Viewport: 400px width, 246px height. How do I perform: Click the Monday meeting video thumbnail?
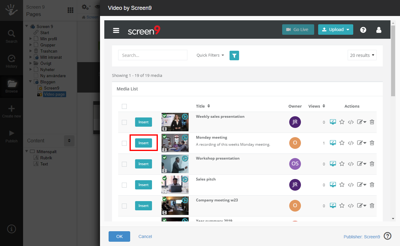(175, 143)
